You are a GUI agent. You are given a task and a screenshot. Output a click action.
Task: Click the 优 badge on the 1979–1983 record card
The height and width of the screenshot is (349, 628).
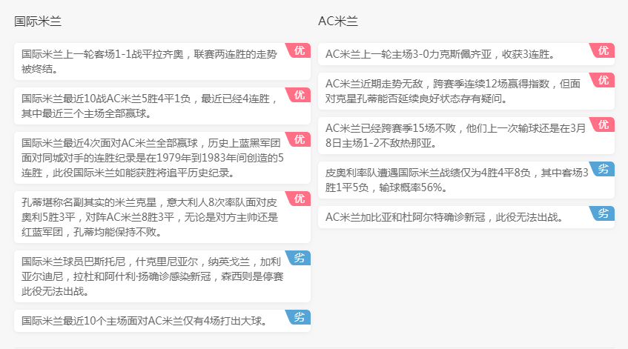pos(299,139)
